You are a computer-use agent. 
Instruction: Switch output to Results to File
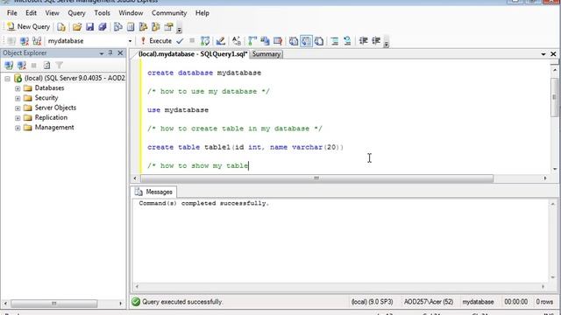(x=319, y=41)
